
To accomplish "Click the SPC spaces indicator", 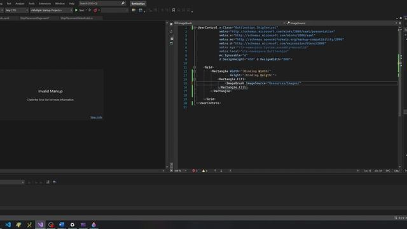I will click(388, 171).
